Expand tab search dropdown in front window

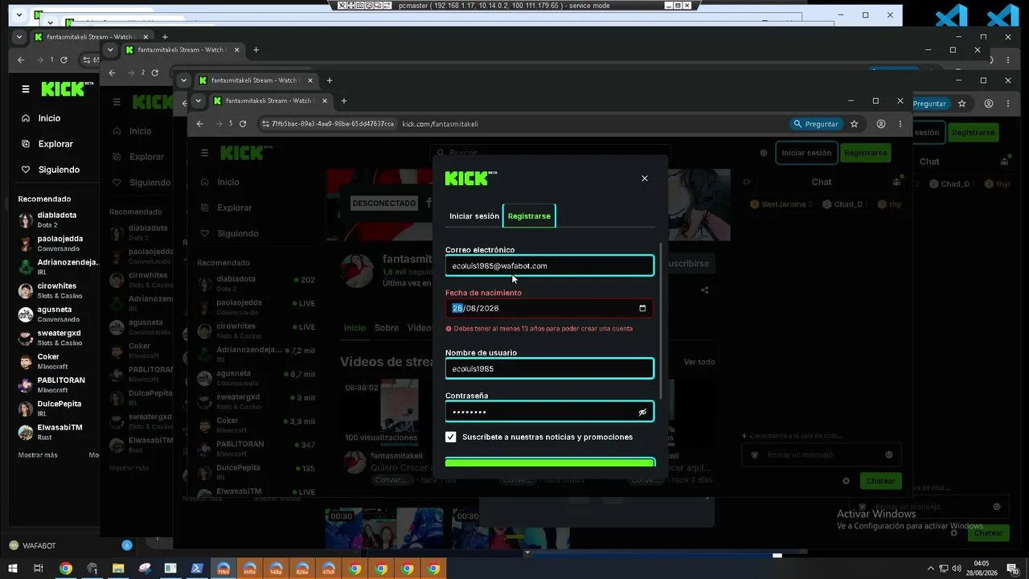pos(199,101)
